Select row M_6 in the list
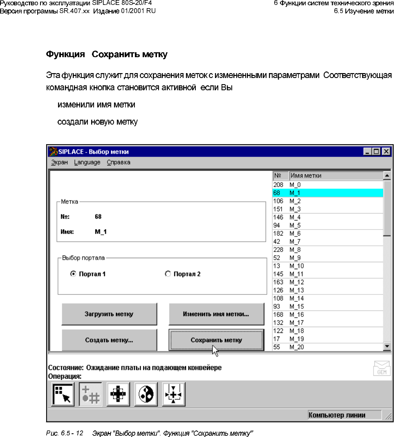The height and width of the screenshot is (437, 394). pyautogui.click(x=328, y=233)
